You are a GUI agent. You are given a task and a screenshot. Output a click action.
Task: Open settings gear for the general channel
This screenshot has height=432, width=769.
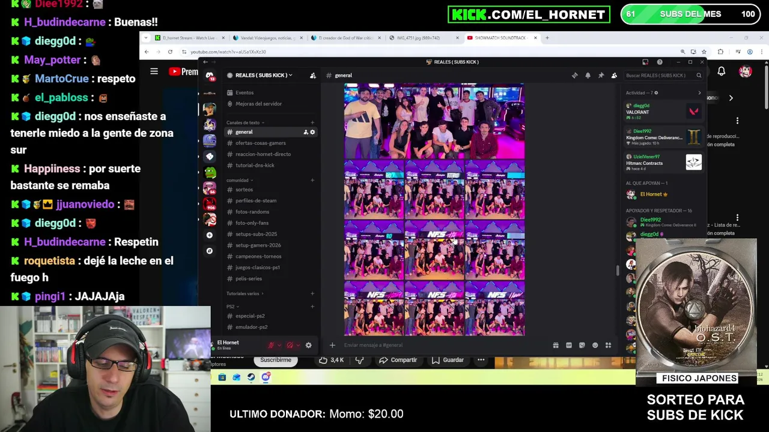tap(312, 132)
